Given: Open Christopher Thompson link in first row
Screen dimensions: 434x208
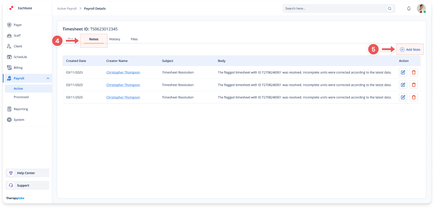Looking at the screenshot, I should 123,72.
